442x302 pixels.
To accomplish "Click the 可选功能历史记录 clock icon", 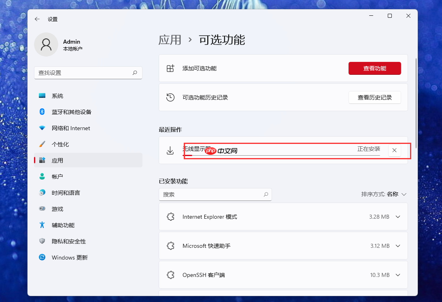I will 170,97.
